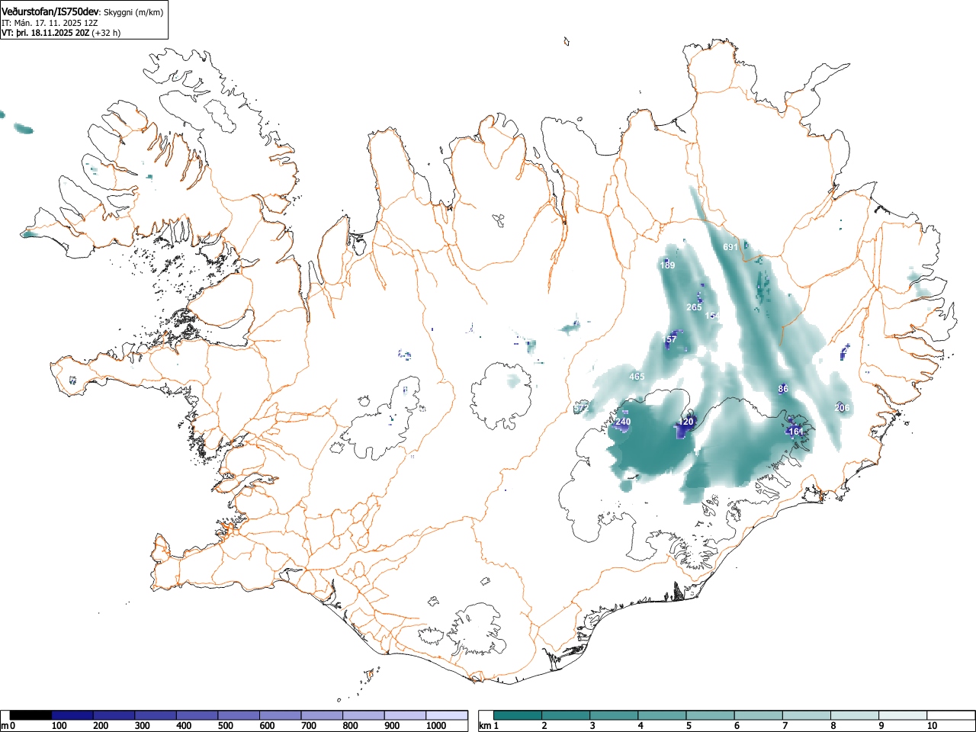Select the 1–2 km dark teal legend swatch
Screen dimensions: 976x732
518,715
